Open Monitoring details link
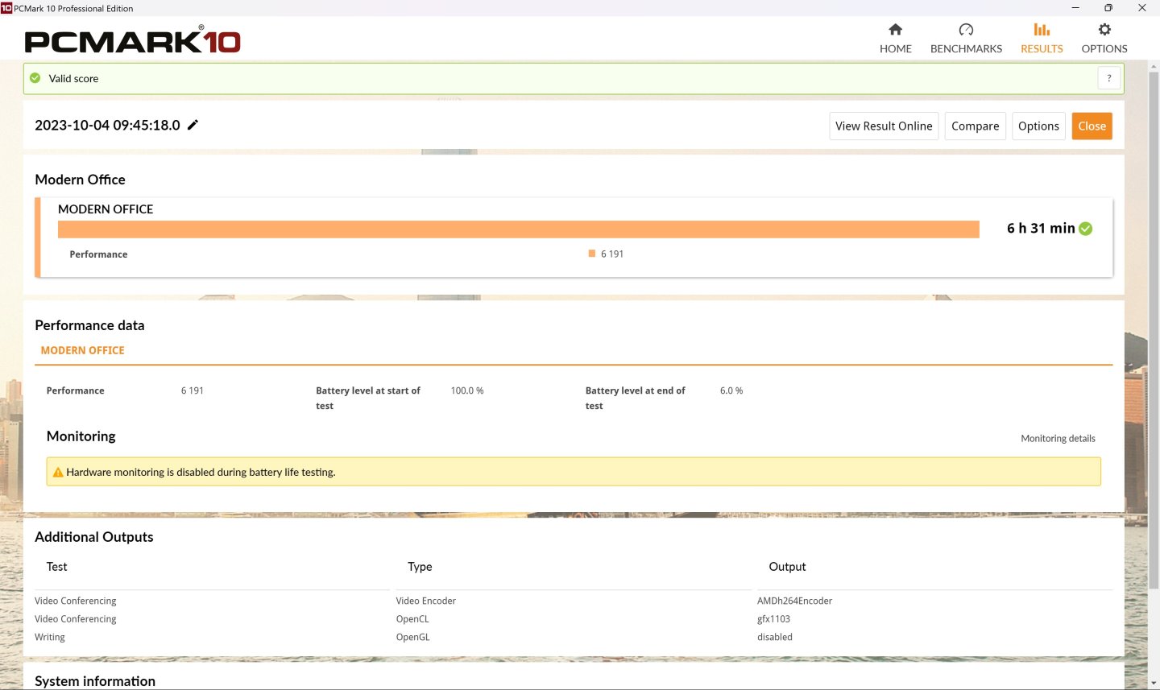 point(1058,439)
